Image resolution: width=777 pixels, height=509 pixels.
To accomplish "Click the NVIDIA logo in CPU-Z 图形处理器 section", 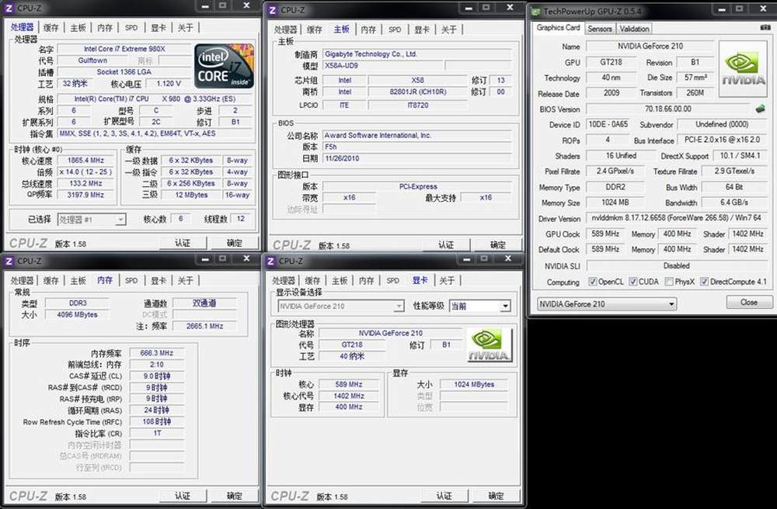I will coord(489,345).
